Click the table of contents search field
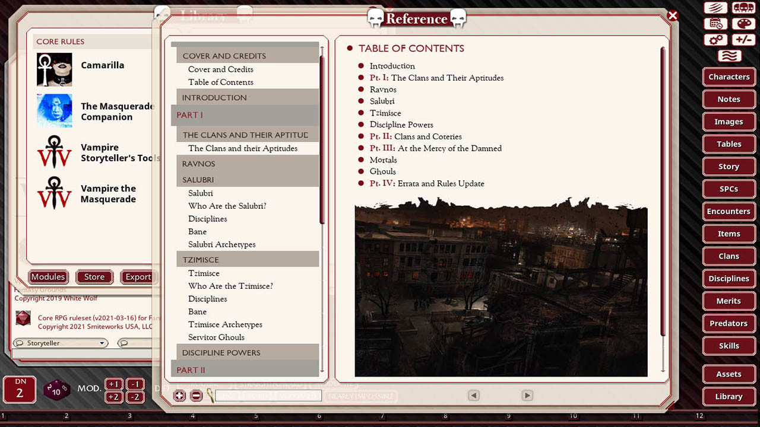Viewport: 760px width, 427px height. pos(268,396)
